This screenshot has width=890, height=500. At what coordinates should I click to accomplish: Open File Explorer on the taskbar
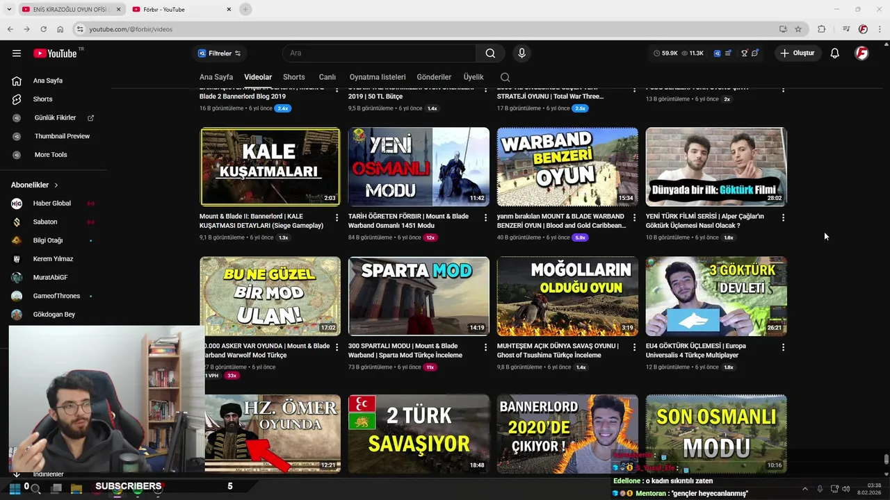click(x=76, y=489)
